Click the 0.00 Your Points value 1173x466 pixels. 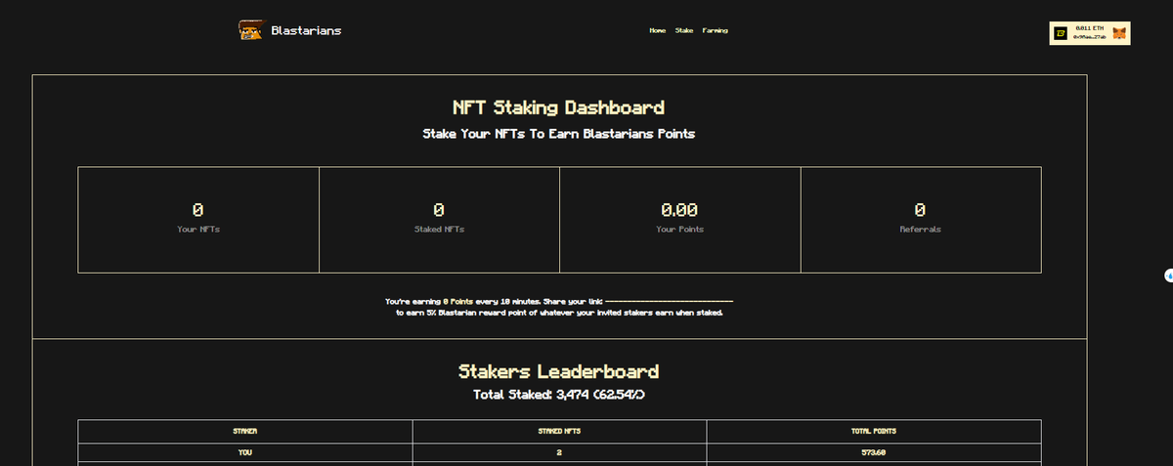tap(679, 209)
